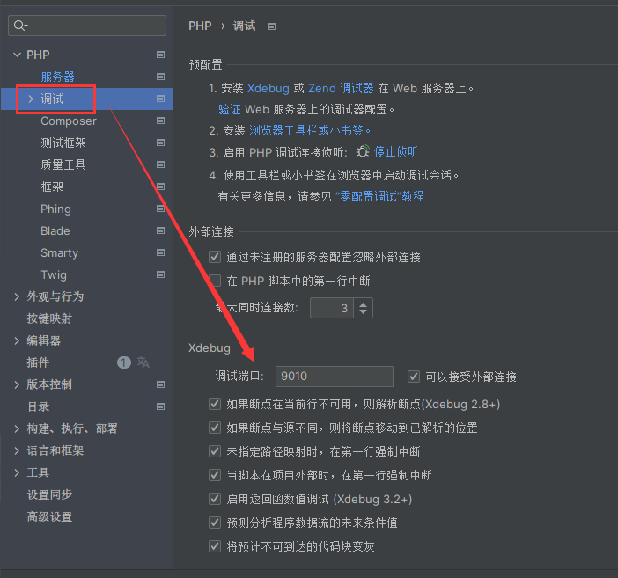This screenshot has height=578, width=618.
Task: Click project-level icon beside Twig
Action: tap(160, 274)
